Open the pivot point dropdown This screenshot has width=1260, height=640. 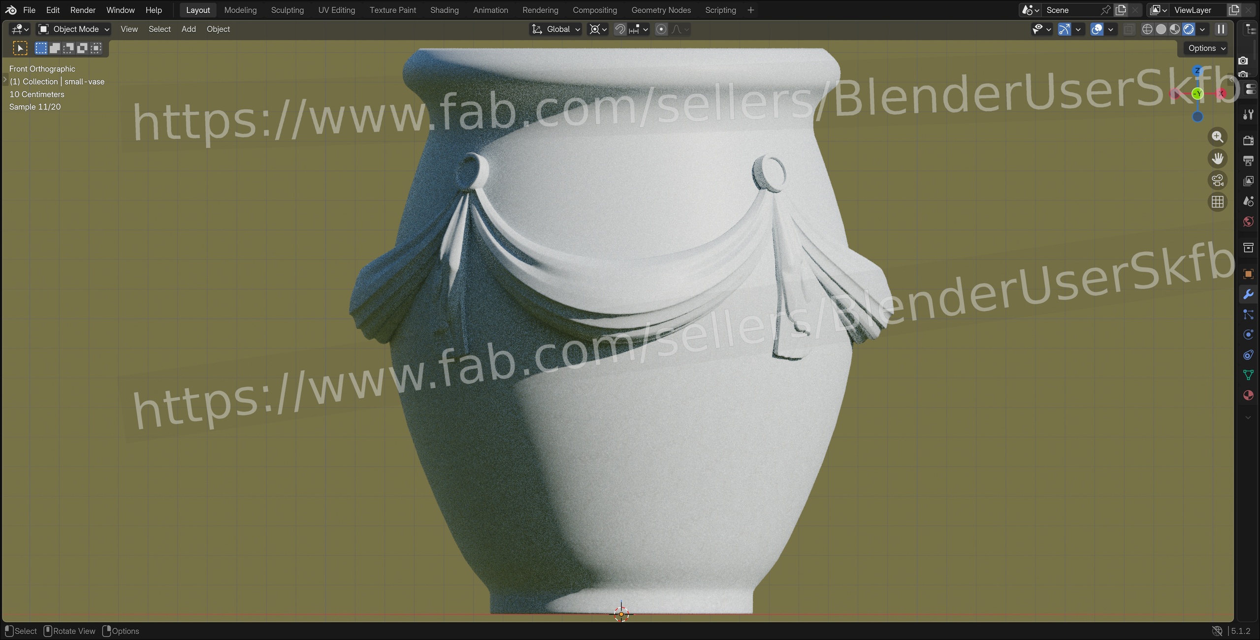[598, 29]
